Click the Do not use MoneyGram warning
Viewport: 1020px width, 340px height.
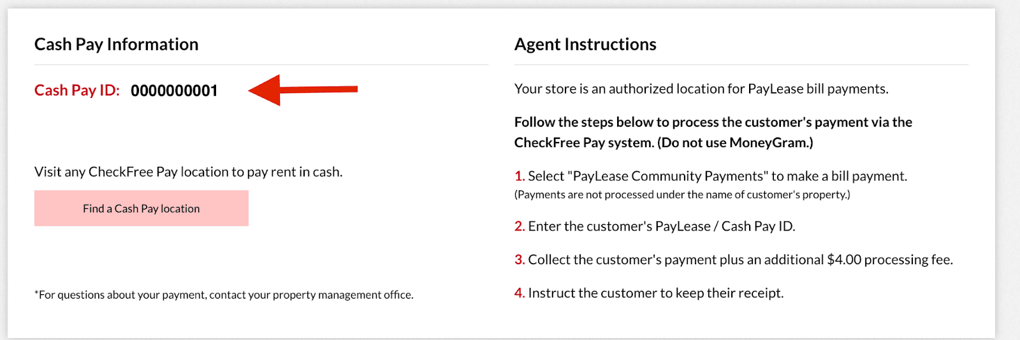(x=735, y=143)
